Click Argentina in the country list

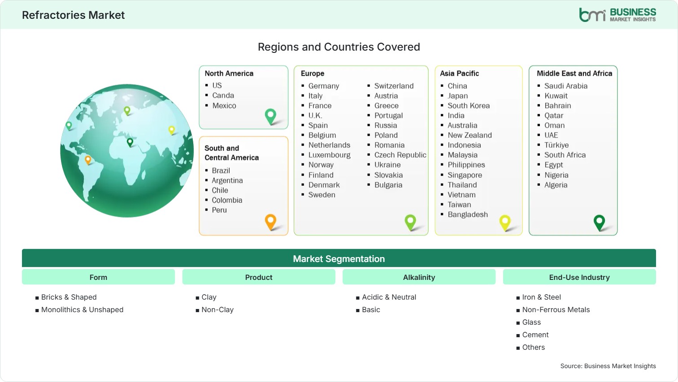point(227,180)
